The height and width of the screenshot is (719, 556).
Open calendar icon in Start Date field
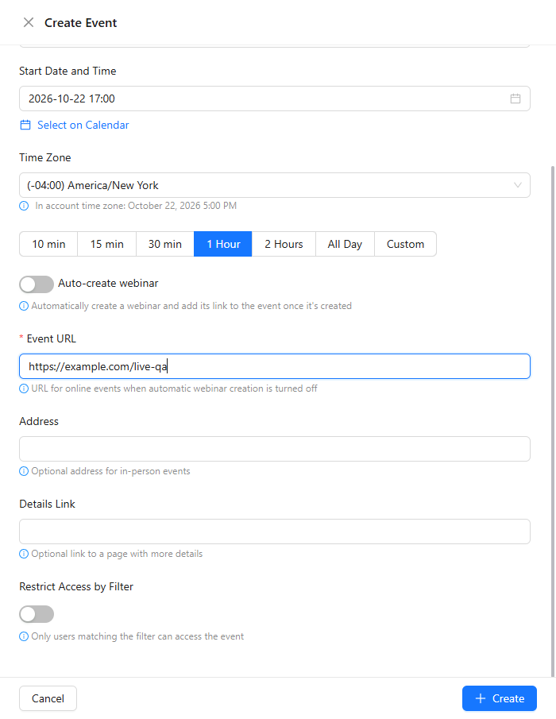515,99
